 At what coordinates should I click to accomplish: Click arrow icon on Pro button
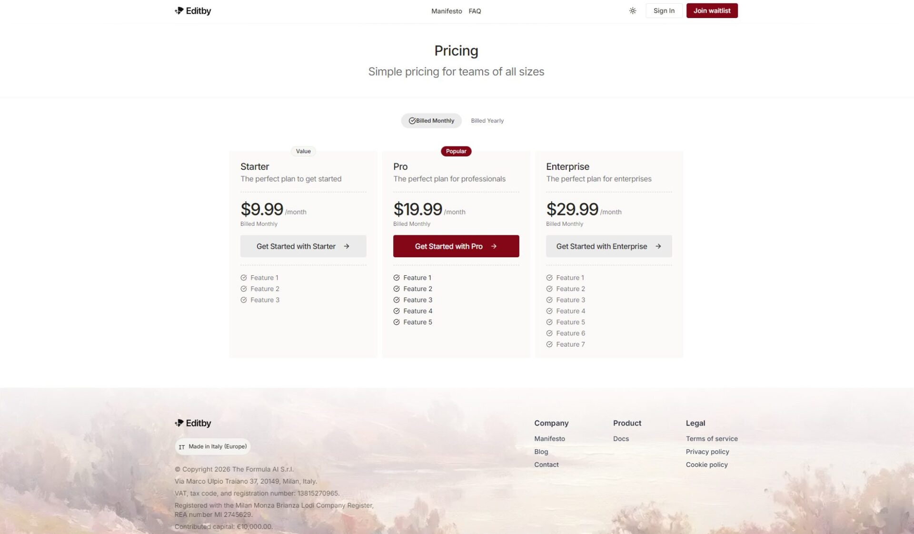494,246
